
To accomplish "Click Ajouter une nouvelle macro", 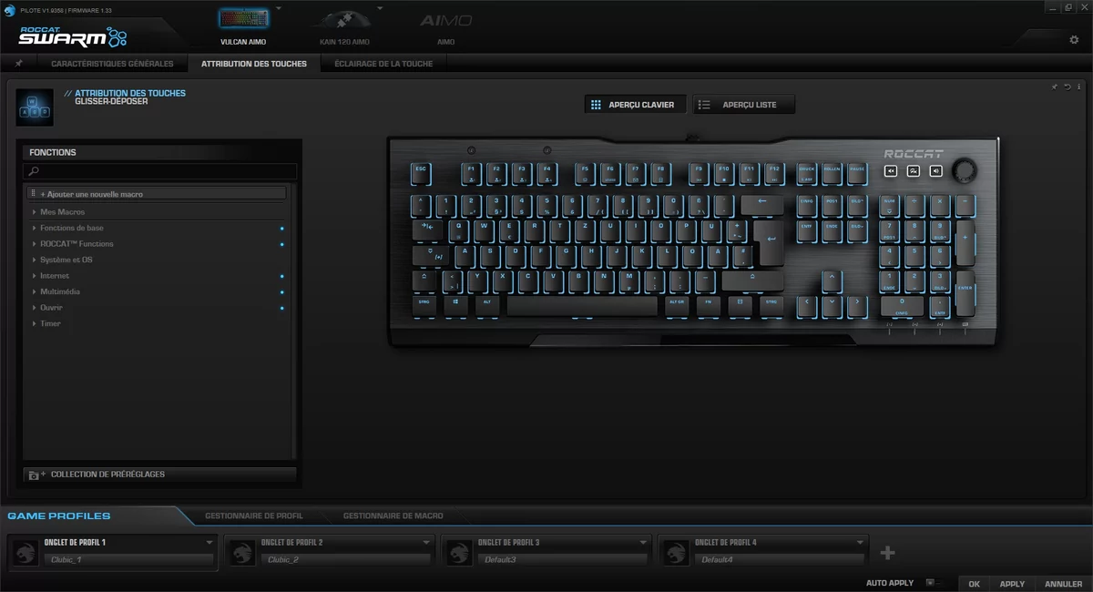I will [x=157, y=194].
